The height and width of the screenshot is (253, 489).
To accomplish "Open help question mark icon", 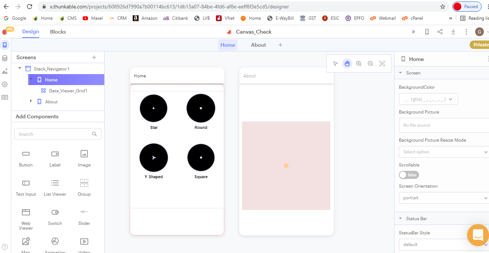I will [x=5, y=247].
